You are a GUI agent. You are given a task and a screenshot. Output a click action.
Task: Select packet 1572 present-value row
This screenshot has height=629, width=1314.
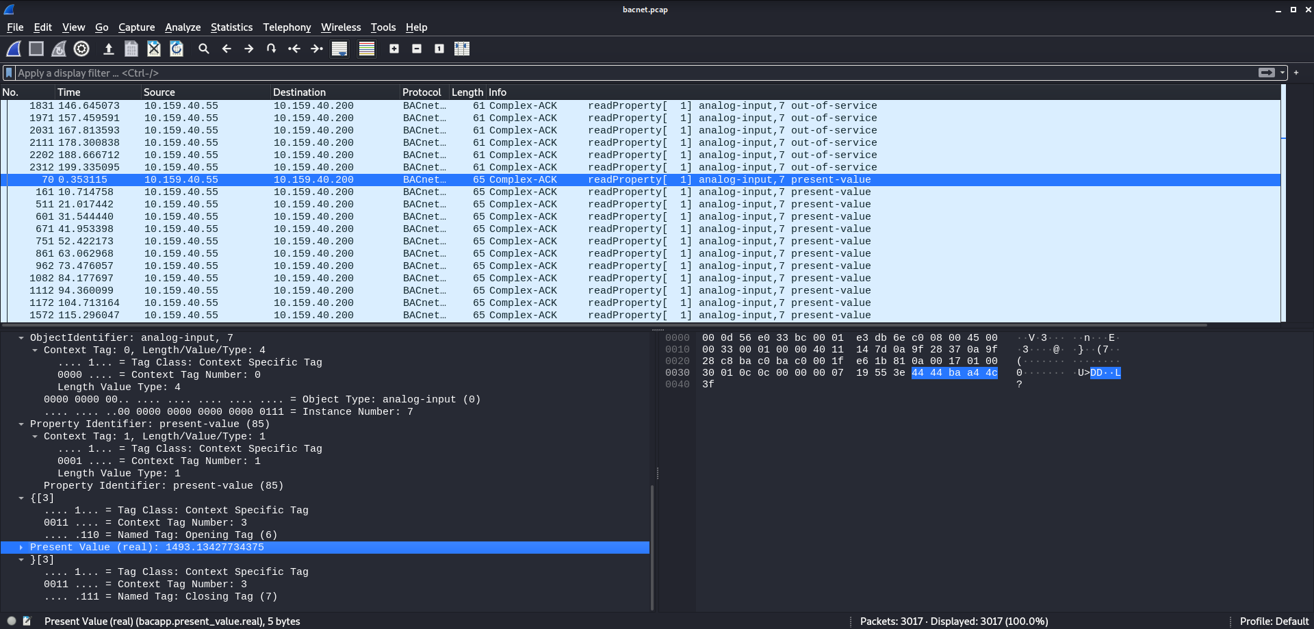(641, 315)
